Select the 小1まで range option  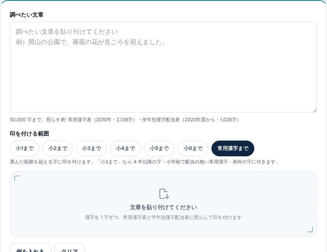[25, 148]
